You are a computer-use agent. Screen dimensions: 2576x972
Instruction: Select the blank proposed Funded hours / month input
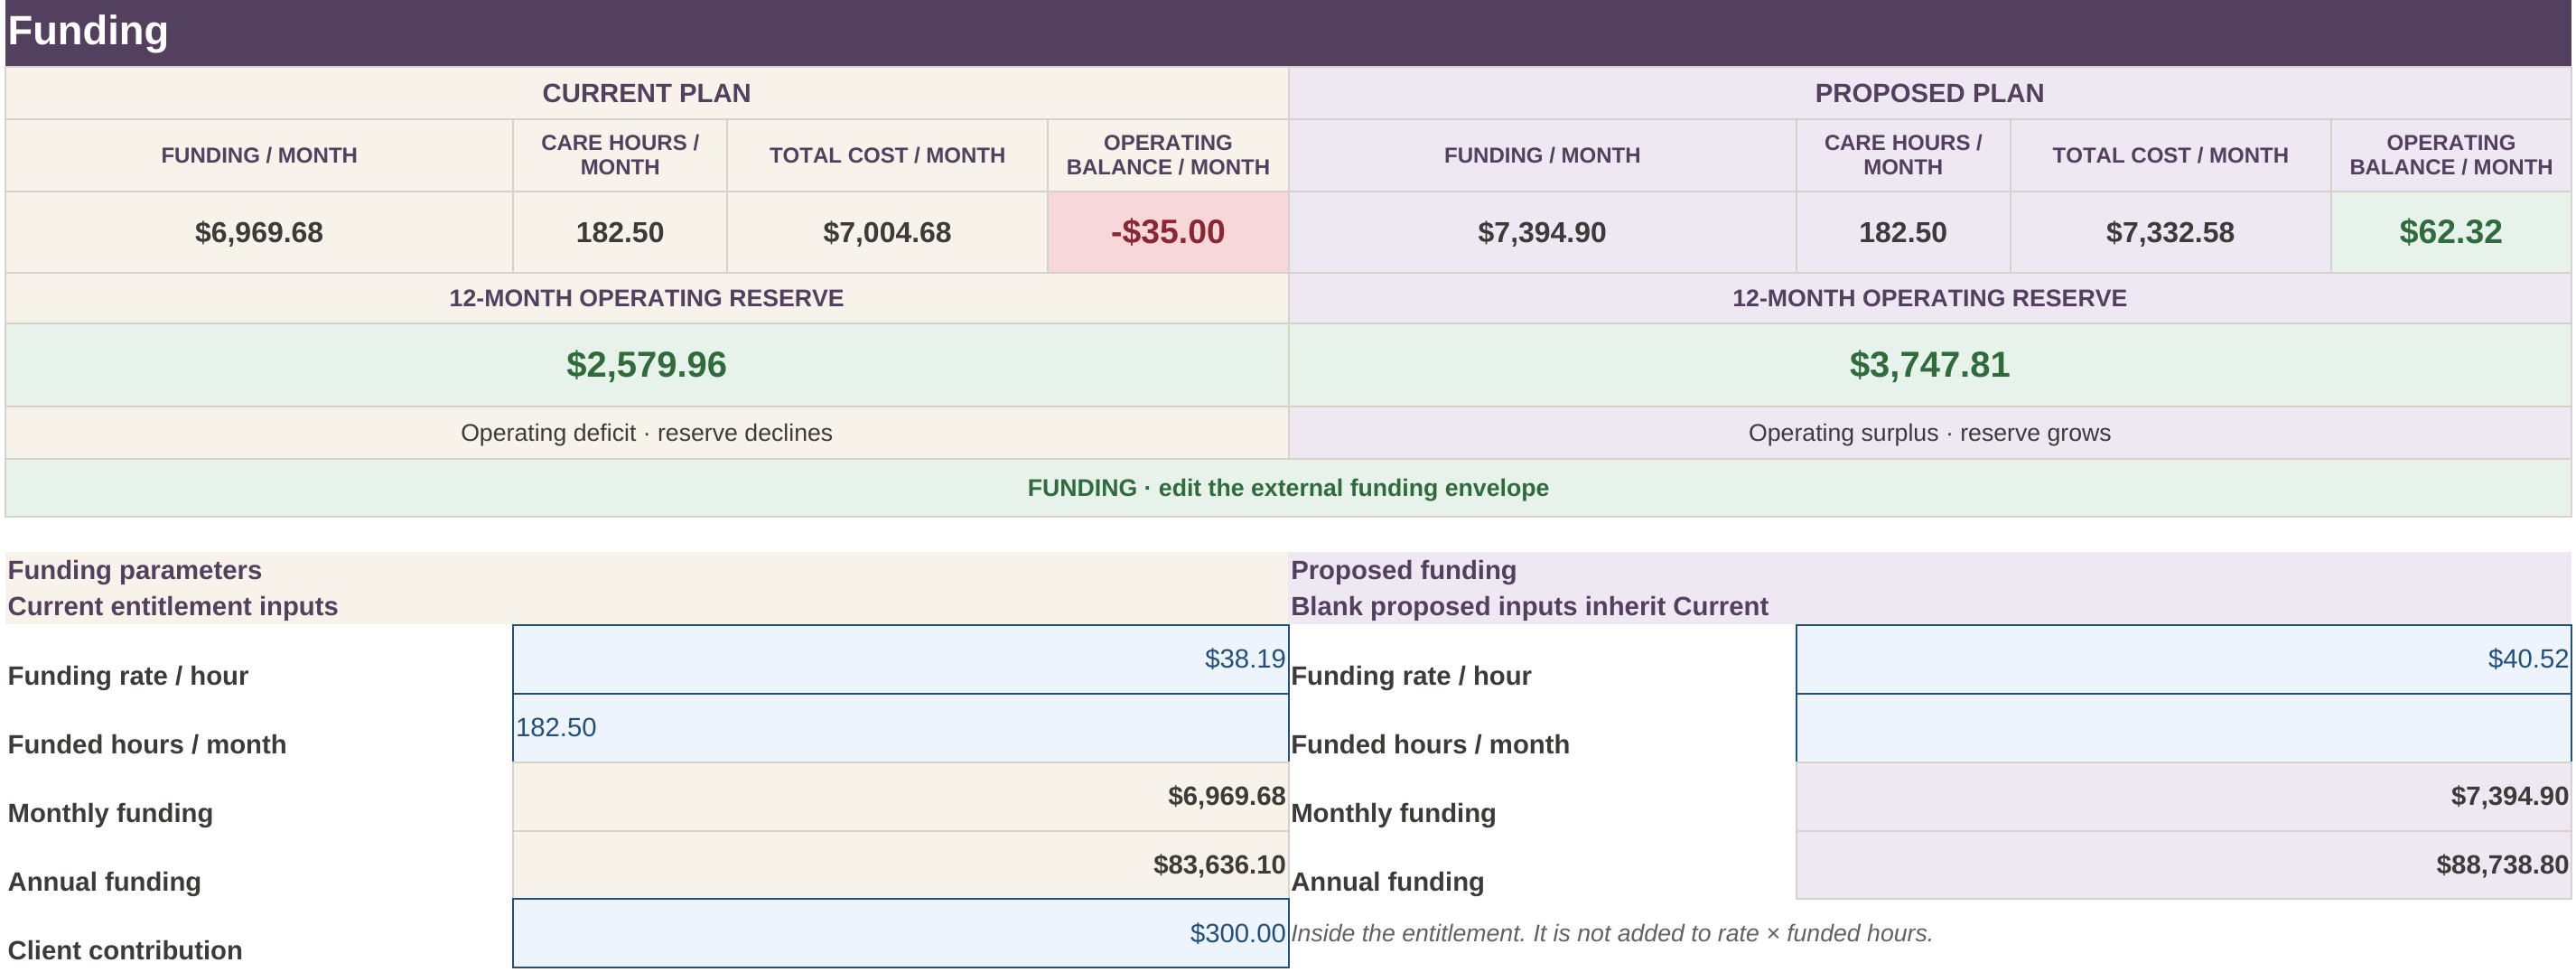coord(2183,728)
